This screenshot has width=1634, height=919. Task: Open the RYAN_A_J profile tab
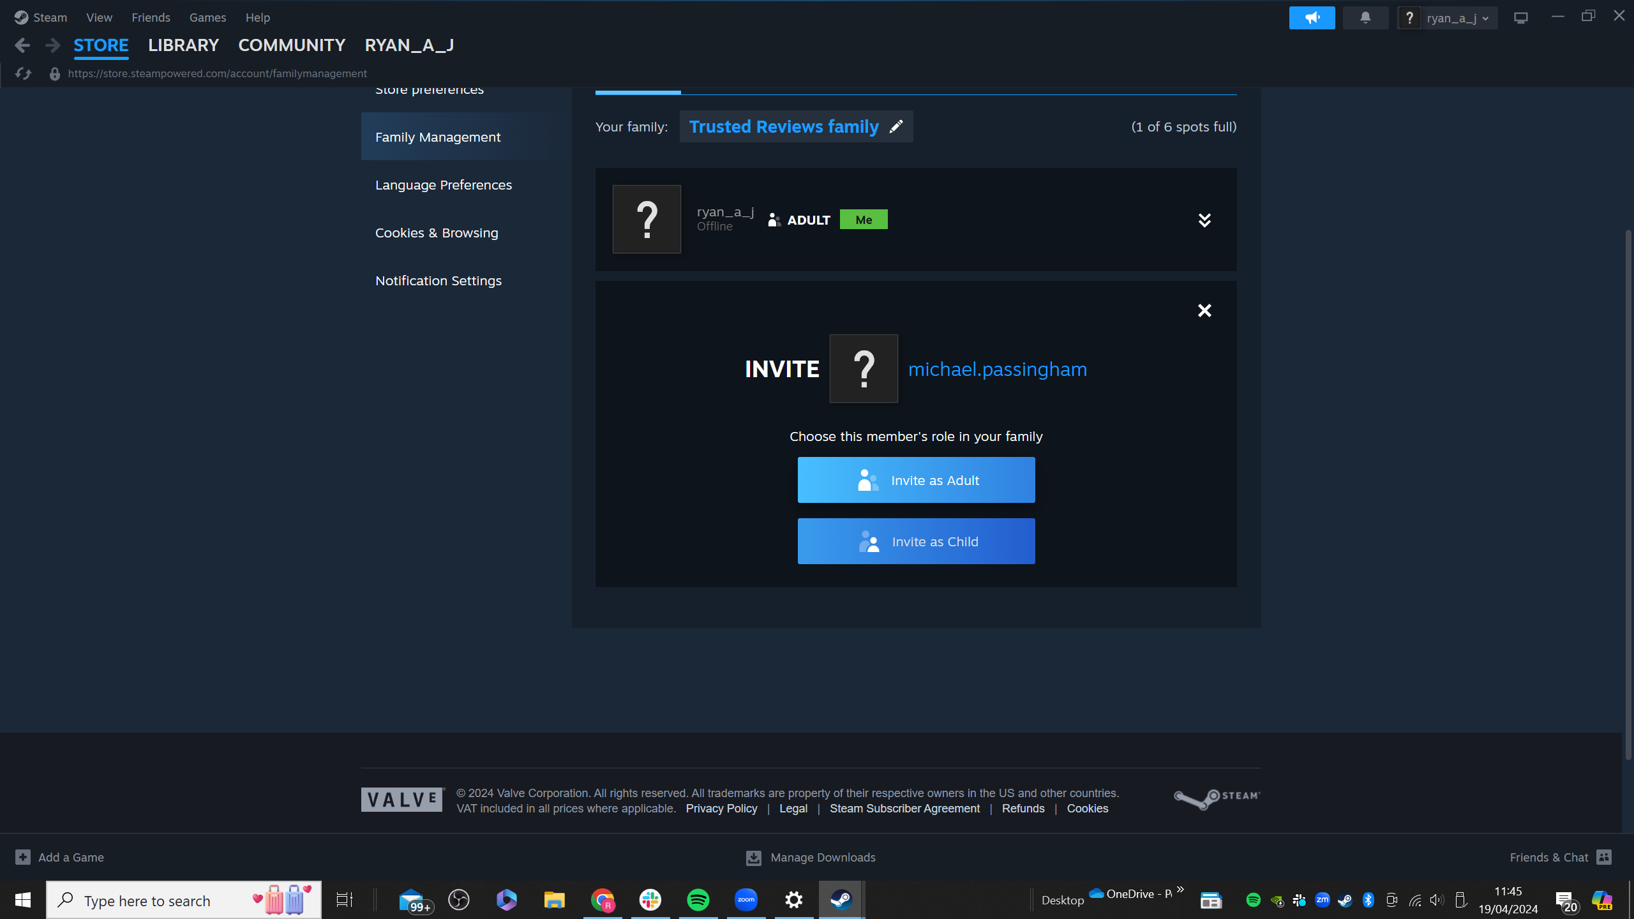pos(409,45)
